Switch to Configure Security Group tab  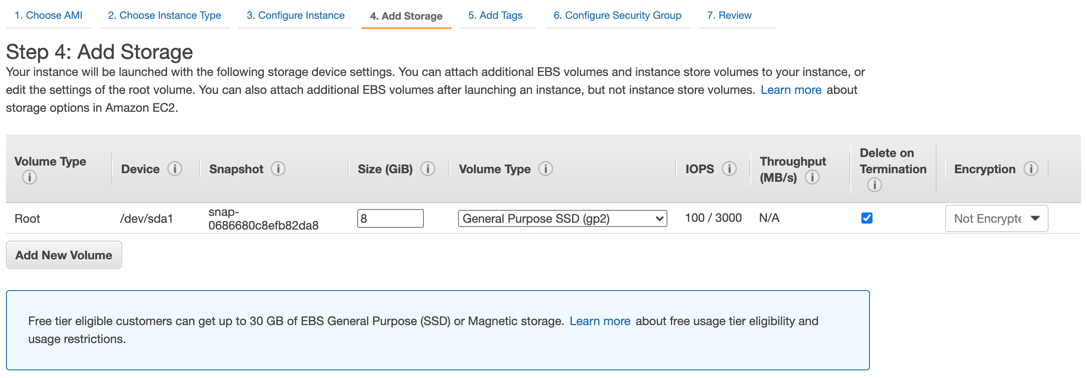point(617,15)
